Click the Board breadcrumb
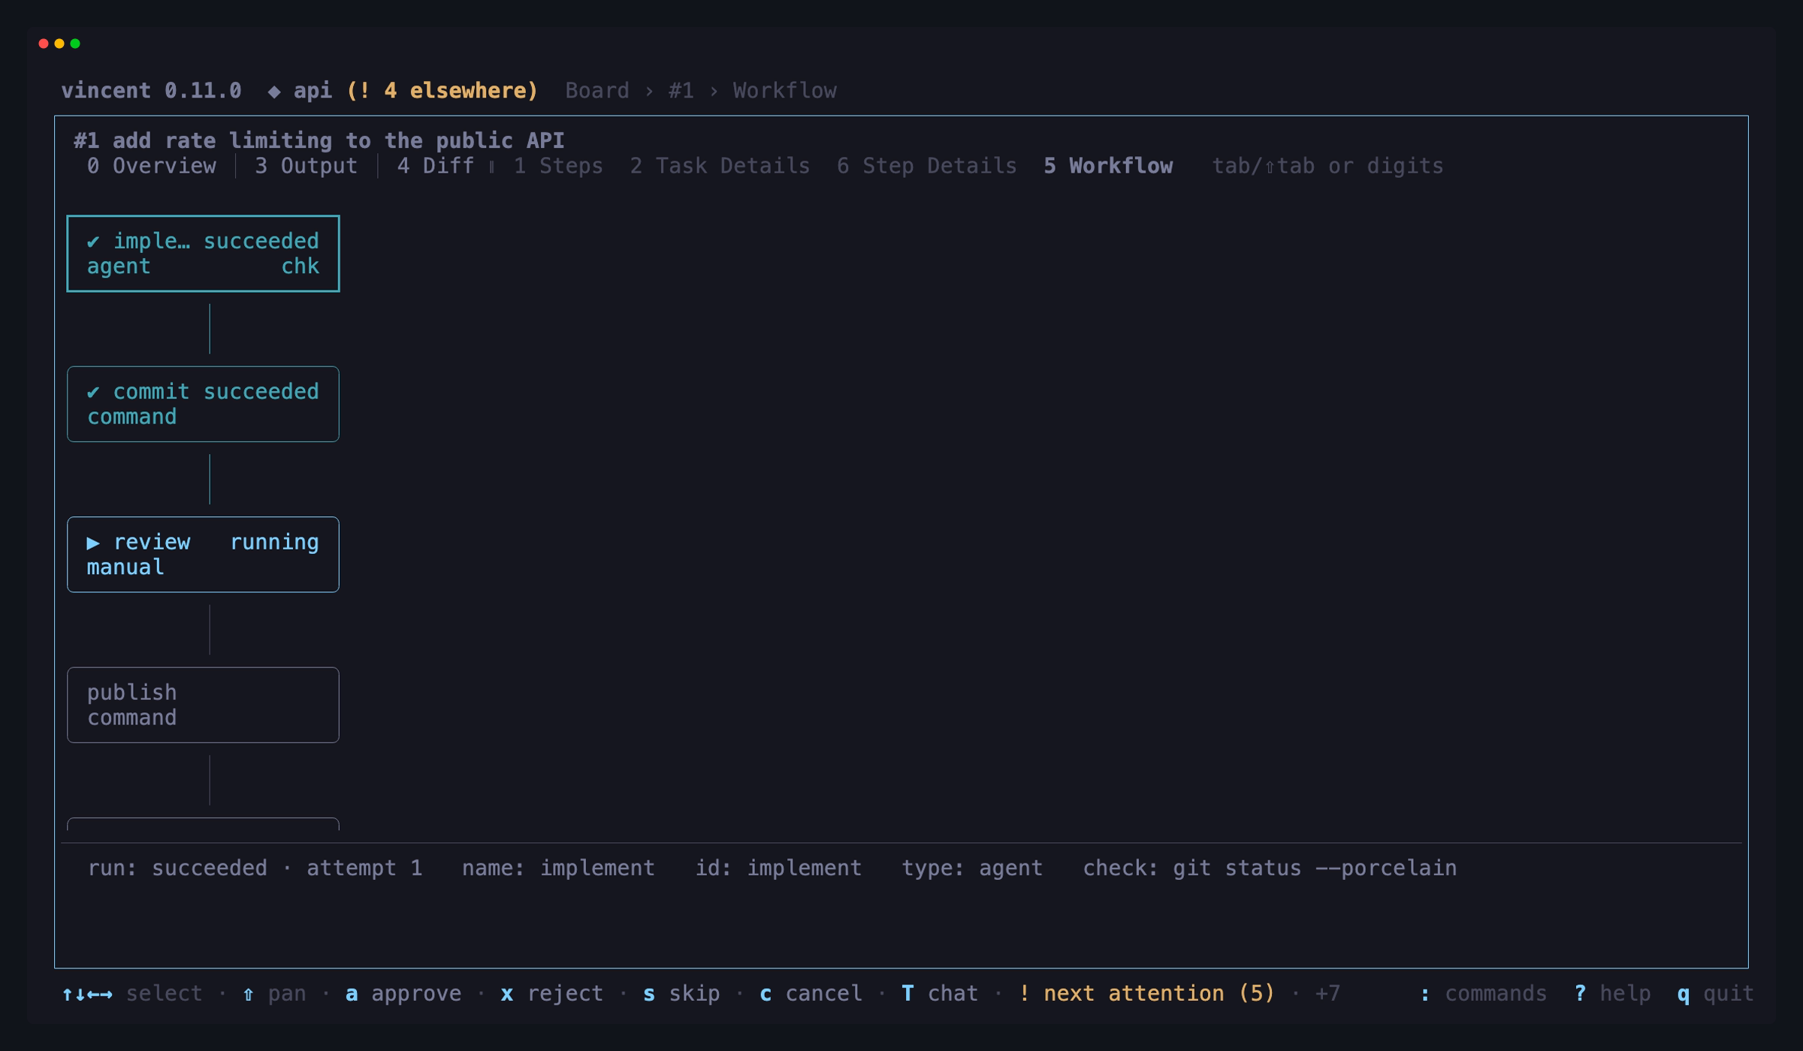 (597, 91)
